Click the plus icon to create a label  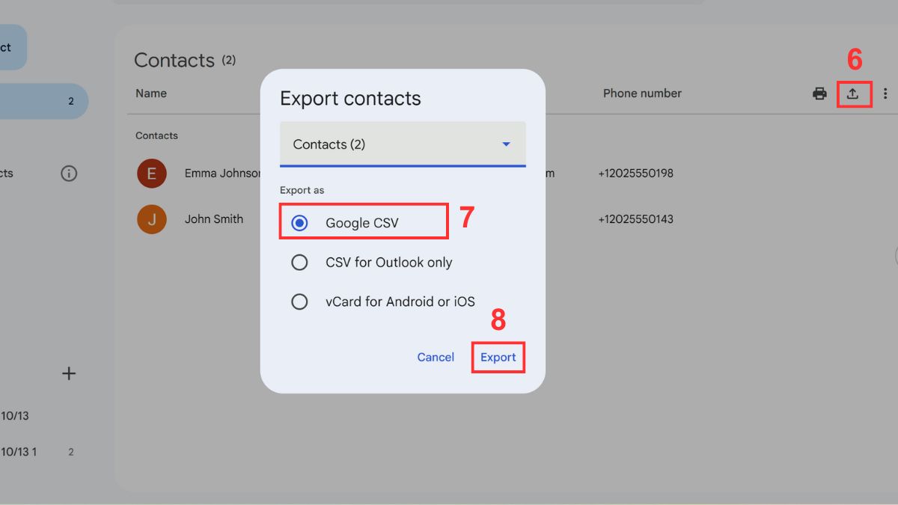[69, 373]
